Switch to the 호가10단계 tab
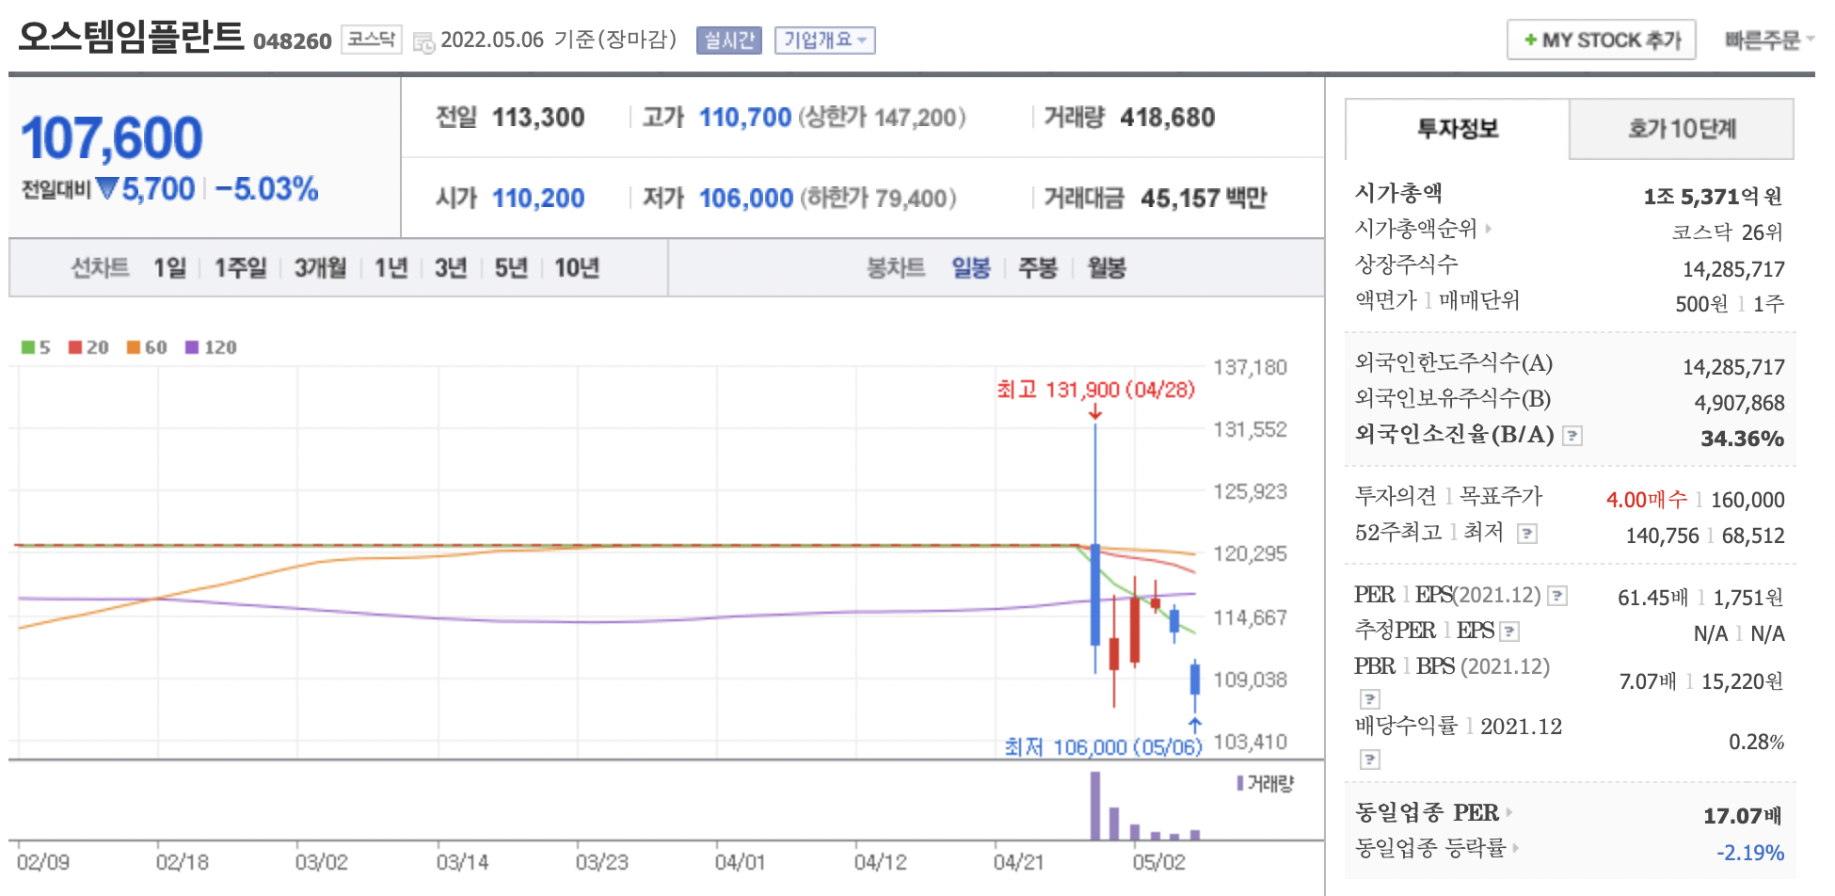This screenshot has width=1835, height=896. [x=1682, y=129]
